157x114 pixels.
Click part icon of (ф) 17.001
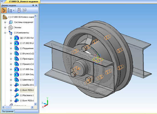[17, 38]
